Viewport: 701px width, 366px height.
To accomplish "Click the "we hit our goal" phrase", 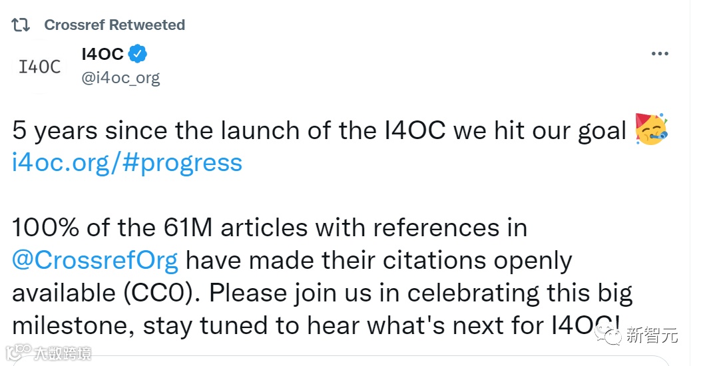I will click(539, 130).
